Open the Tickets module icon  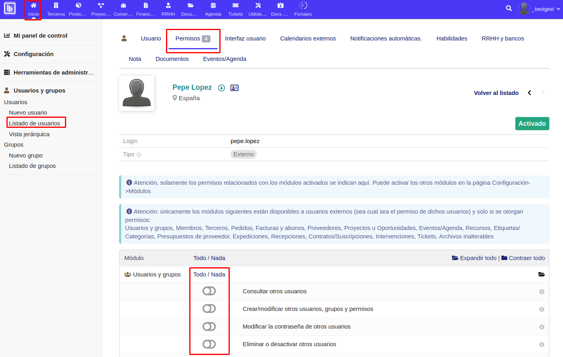[235, 9]
